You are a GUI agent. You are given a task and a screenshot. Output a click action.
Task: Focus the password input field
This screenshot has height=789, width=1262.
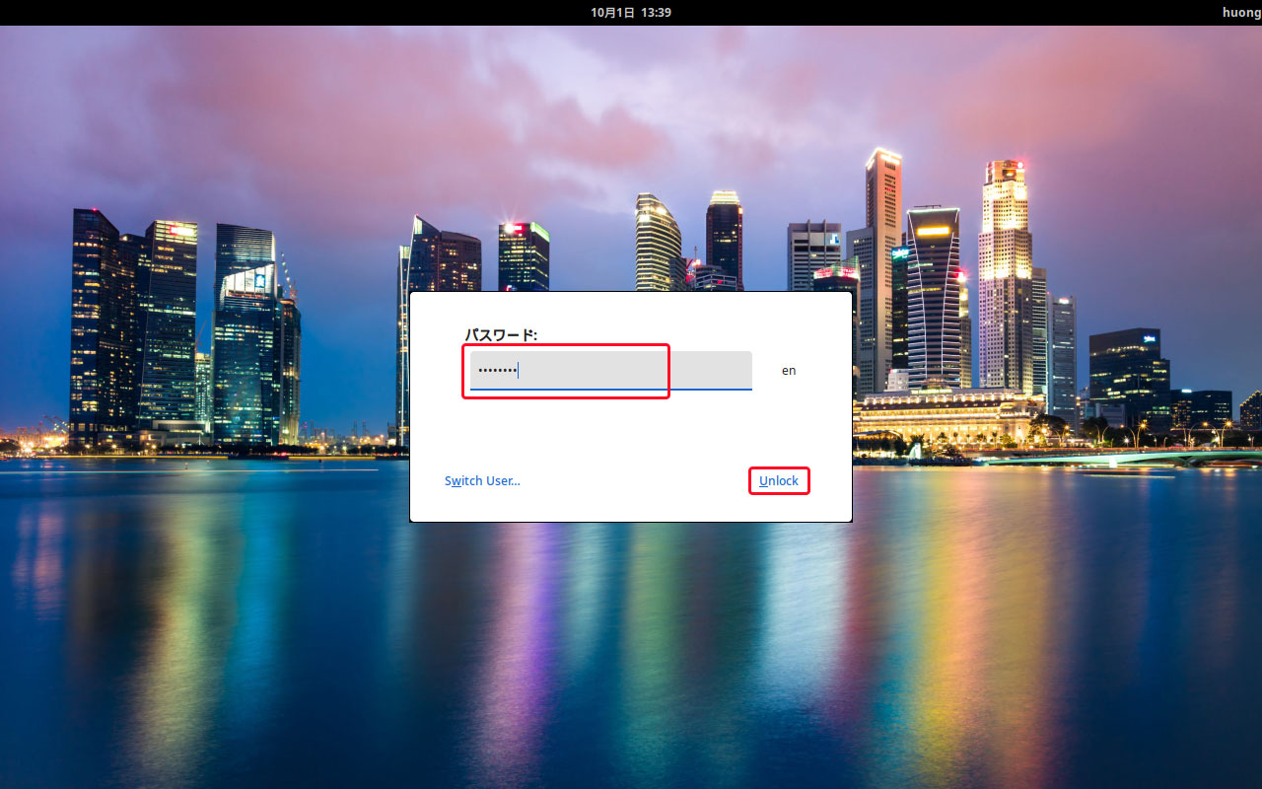[x=610, y=371]
